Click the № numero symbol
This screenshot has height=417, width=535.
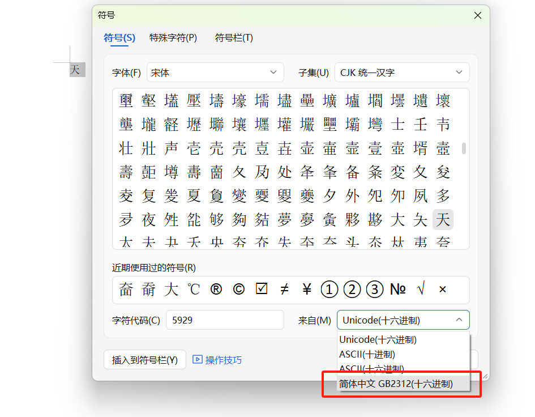[397, 289]
